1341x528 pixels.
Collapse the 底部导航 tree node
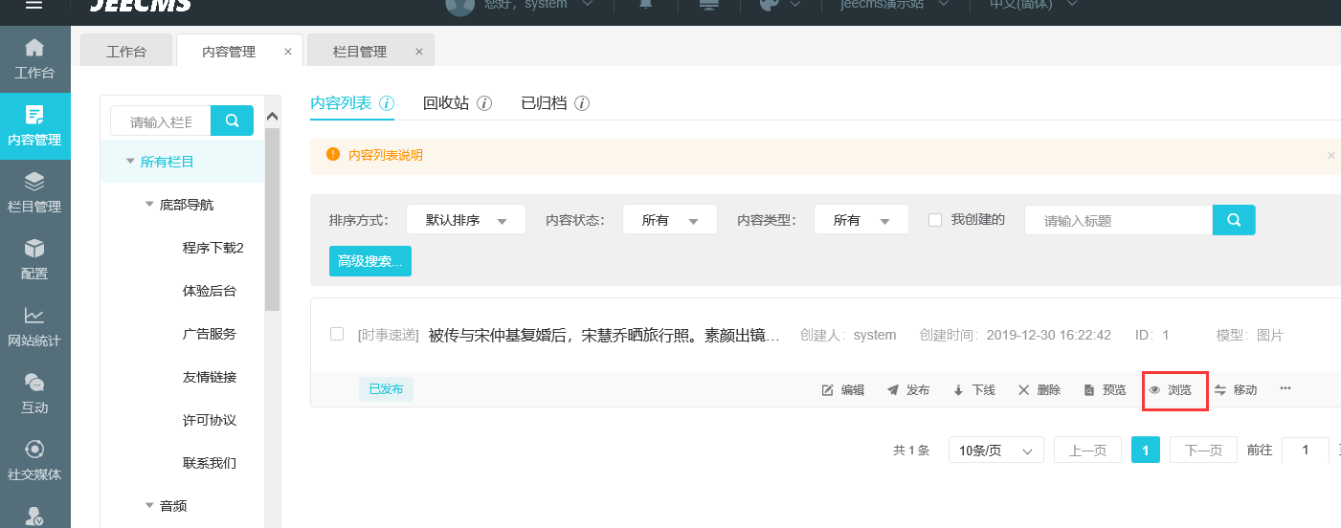point(149,205)
